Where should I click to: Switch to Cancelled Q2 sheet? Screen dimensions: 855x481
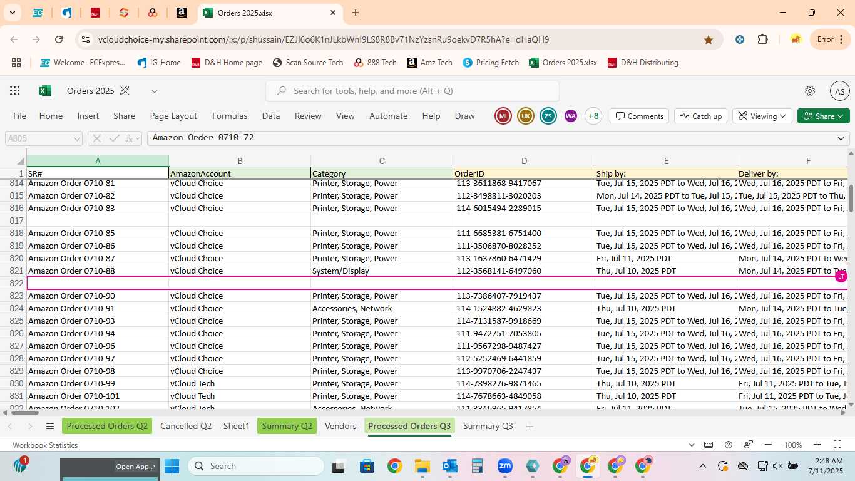pos(186,427)
